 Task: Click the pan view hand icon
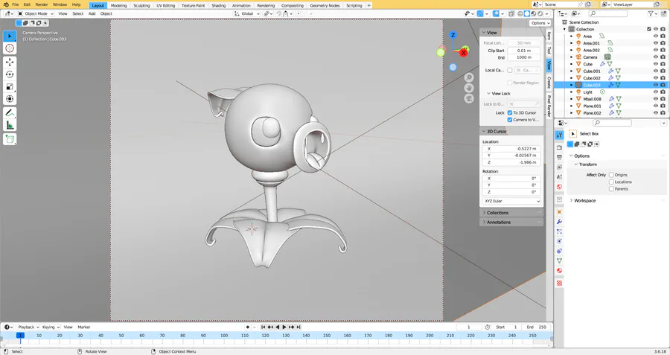coord(469,88)
